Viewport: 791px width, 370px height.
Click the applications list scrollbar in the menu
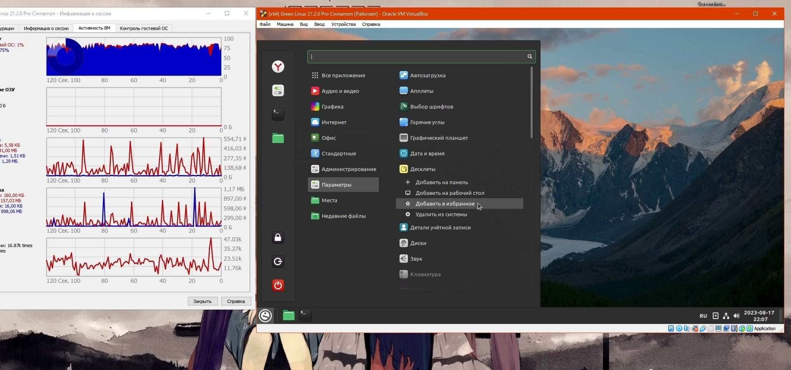pos(531,103)
